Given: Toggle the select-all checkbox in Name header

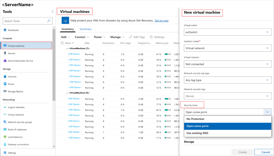Looking at the screenshot, I should coord(62,43).
